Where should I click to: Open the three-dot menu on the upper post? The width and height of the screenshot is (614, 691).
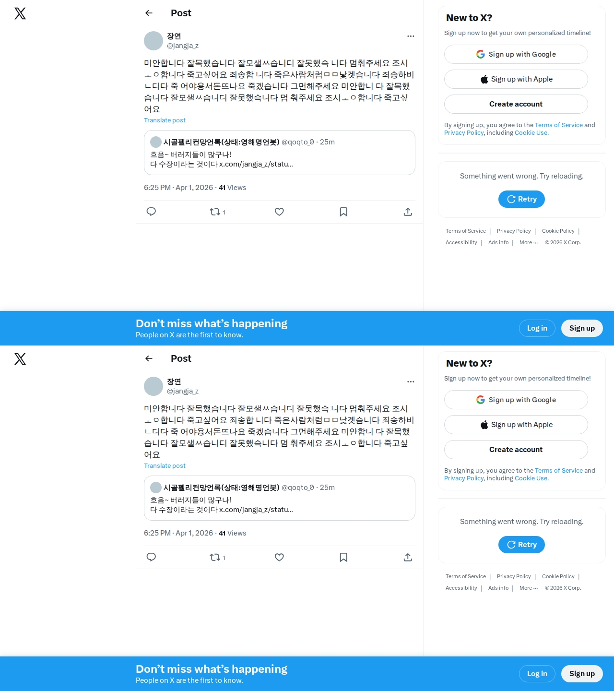click(x=411, y=36)
